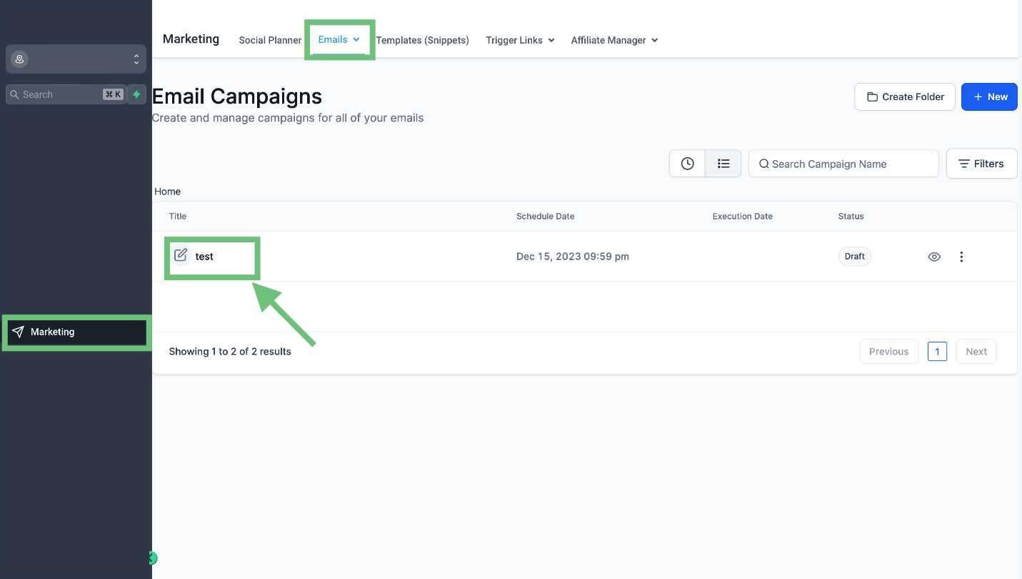This screenshot has height=579, width=1022.
Task: Click the Draft status badge
Action: click(x=854, y=257)
